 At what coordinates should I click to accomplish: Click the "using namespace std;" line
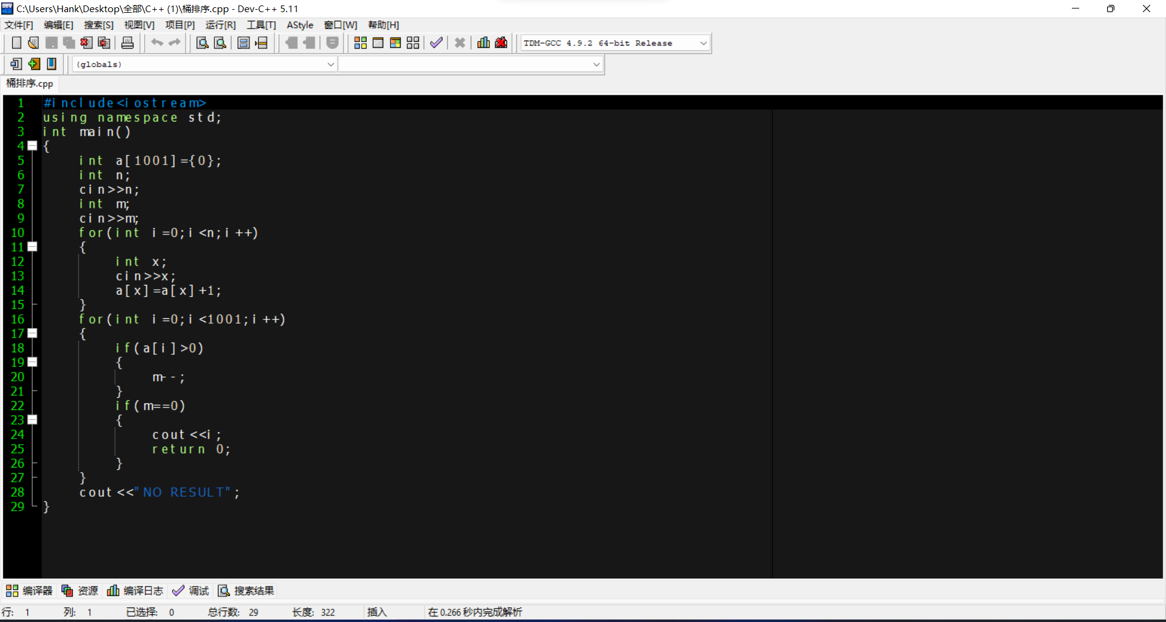tap(132, 117)
